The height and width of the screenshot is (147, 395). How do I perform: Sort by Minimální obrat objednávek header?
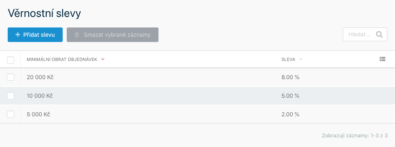pos(62,59)
